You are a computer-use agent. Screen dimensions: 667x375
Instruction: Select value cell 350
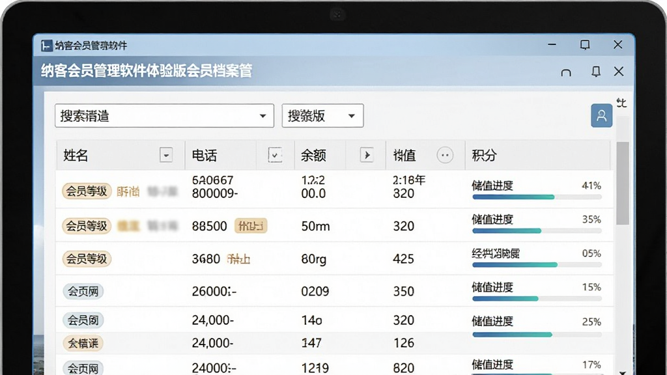point(403,291)
